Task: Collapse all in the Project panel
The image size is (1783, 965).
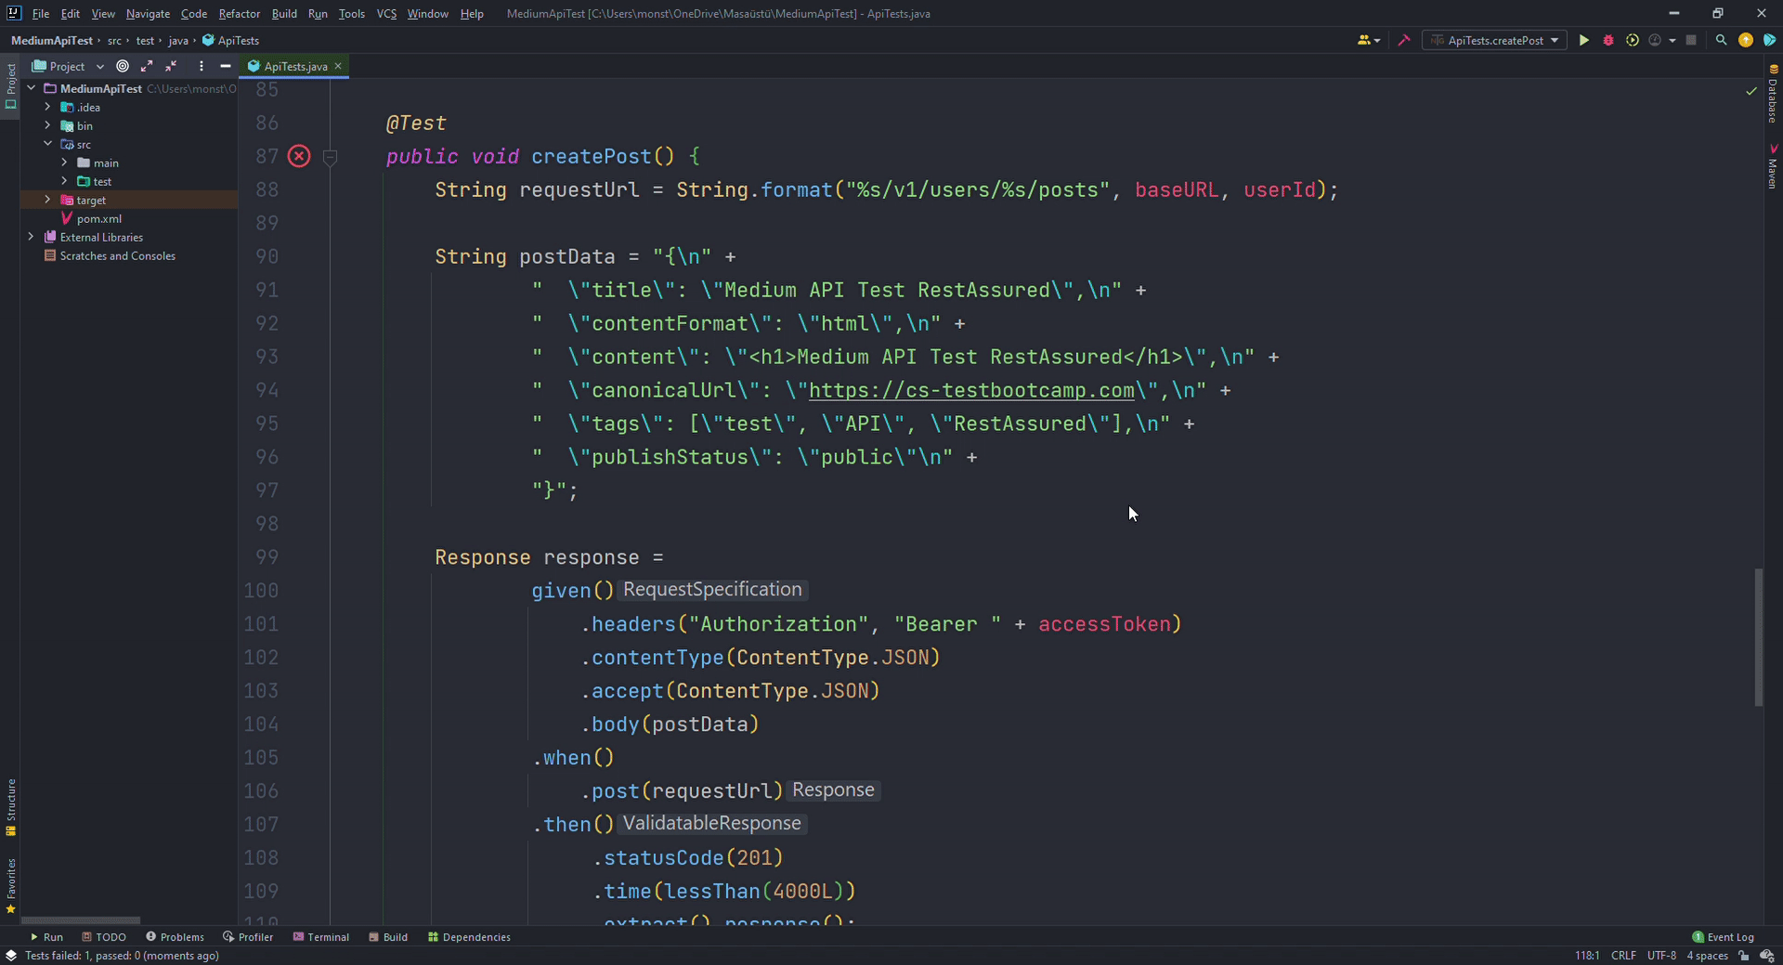Action: tap(171, 66)
